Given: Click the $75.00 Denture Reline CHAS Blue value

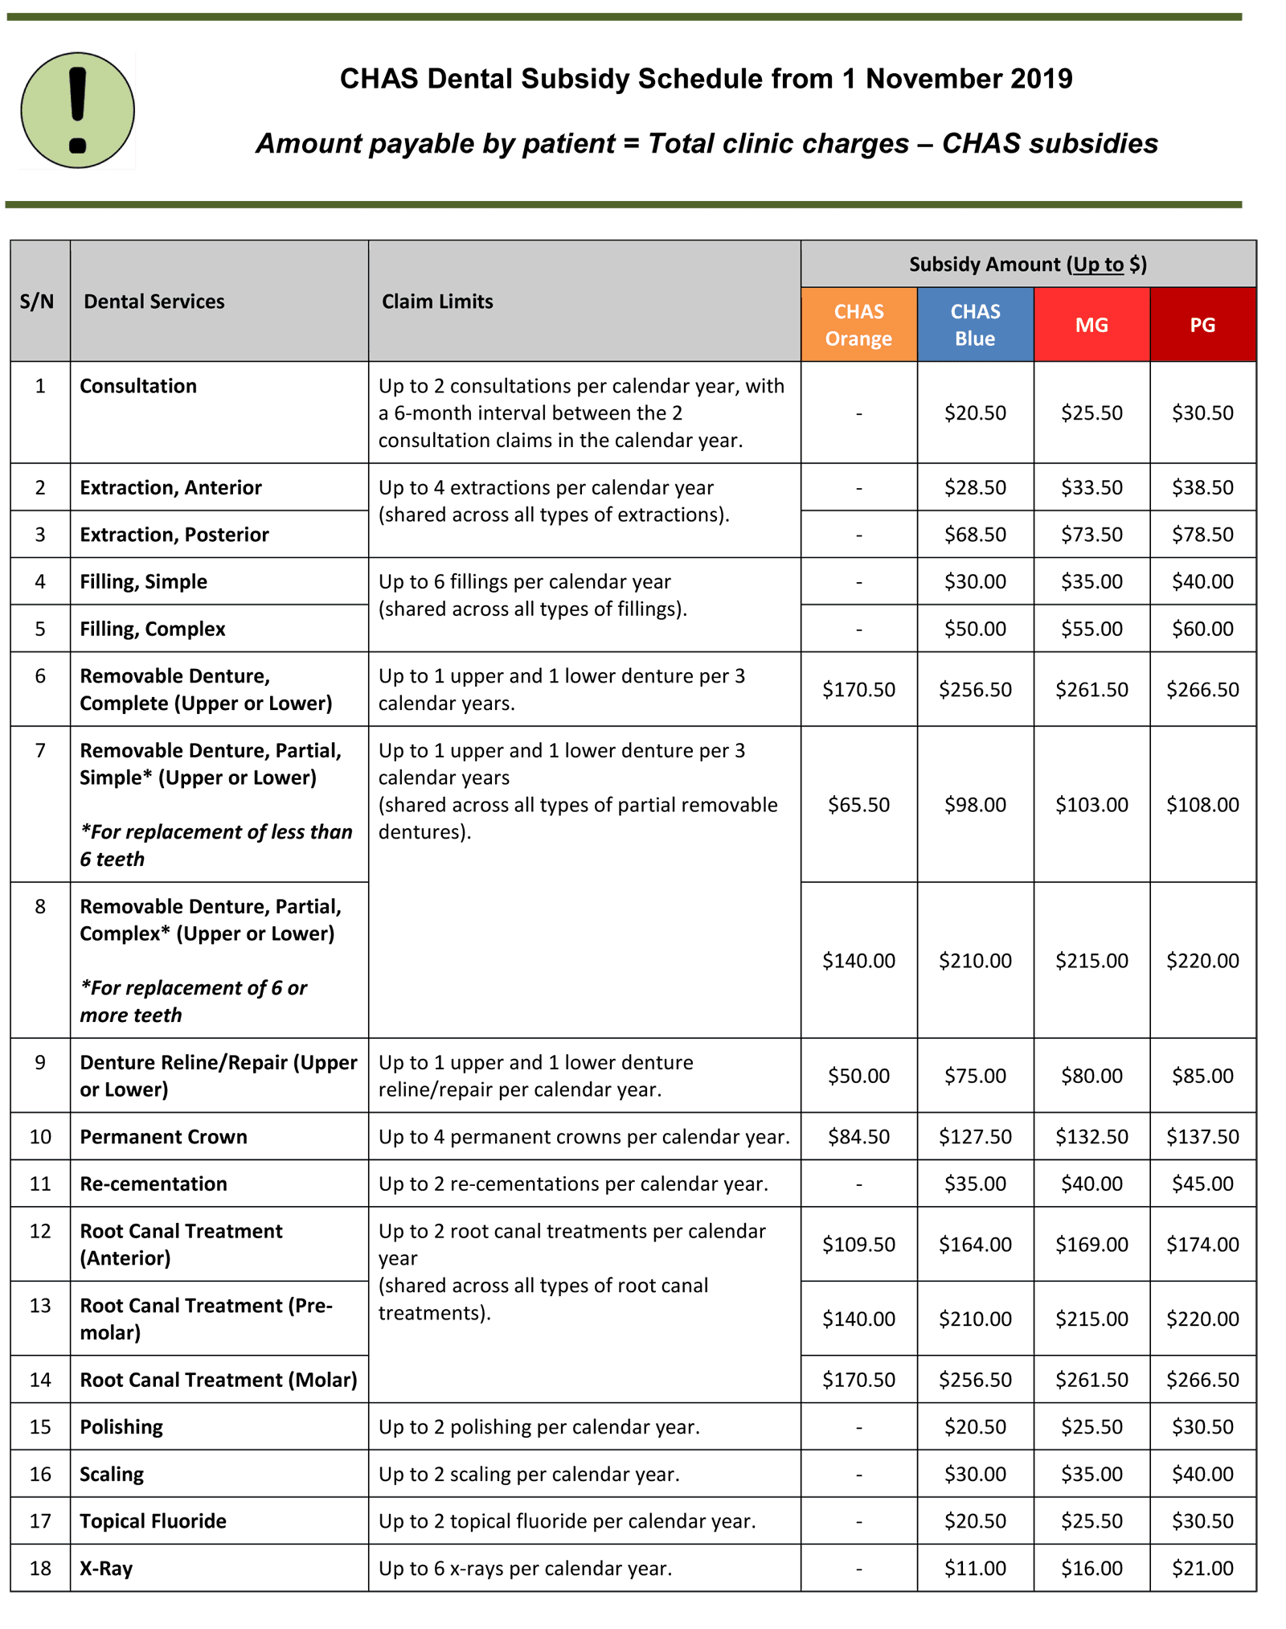Looking at the screenshot, I should click(x=975, y=1076).
